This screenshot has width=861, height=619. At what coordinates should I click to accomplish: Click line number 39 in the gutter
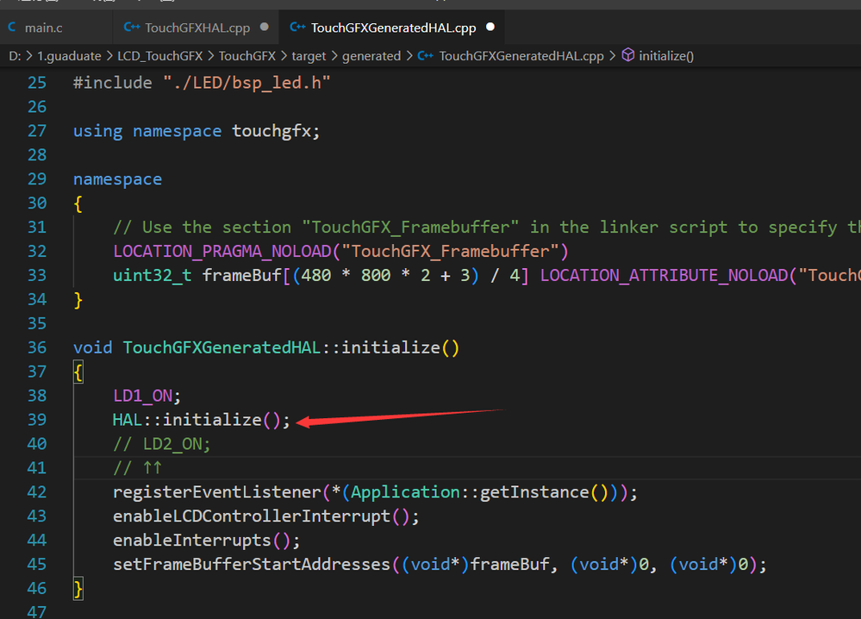pyautogui.click(x=37, y=420)
